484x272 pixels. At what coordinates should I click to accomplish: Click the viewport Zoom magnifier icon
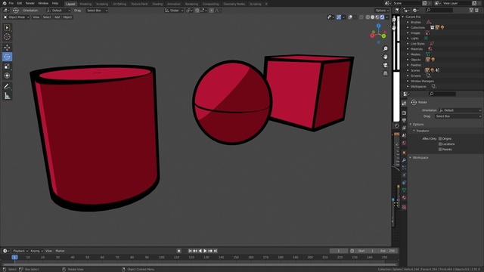385,48
